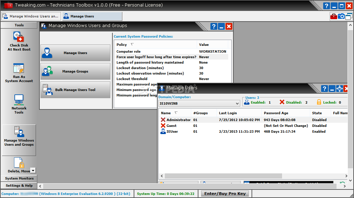
Task: Click the Manage Users title bar icon
Action: (x=161, y=88)
